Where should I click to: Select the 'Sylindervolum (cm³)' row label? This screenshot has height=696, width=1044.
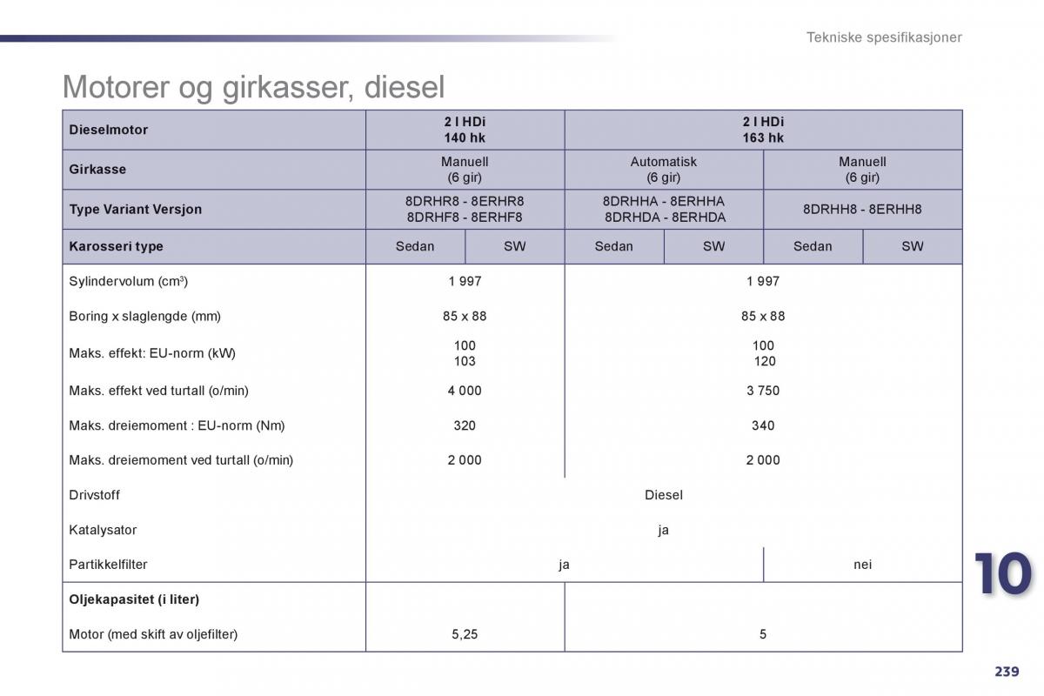129,281
